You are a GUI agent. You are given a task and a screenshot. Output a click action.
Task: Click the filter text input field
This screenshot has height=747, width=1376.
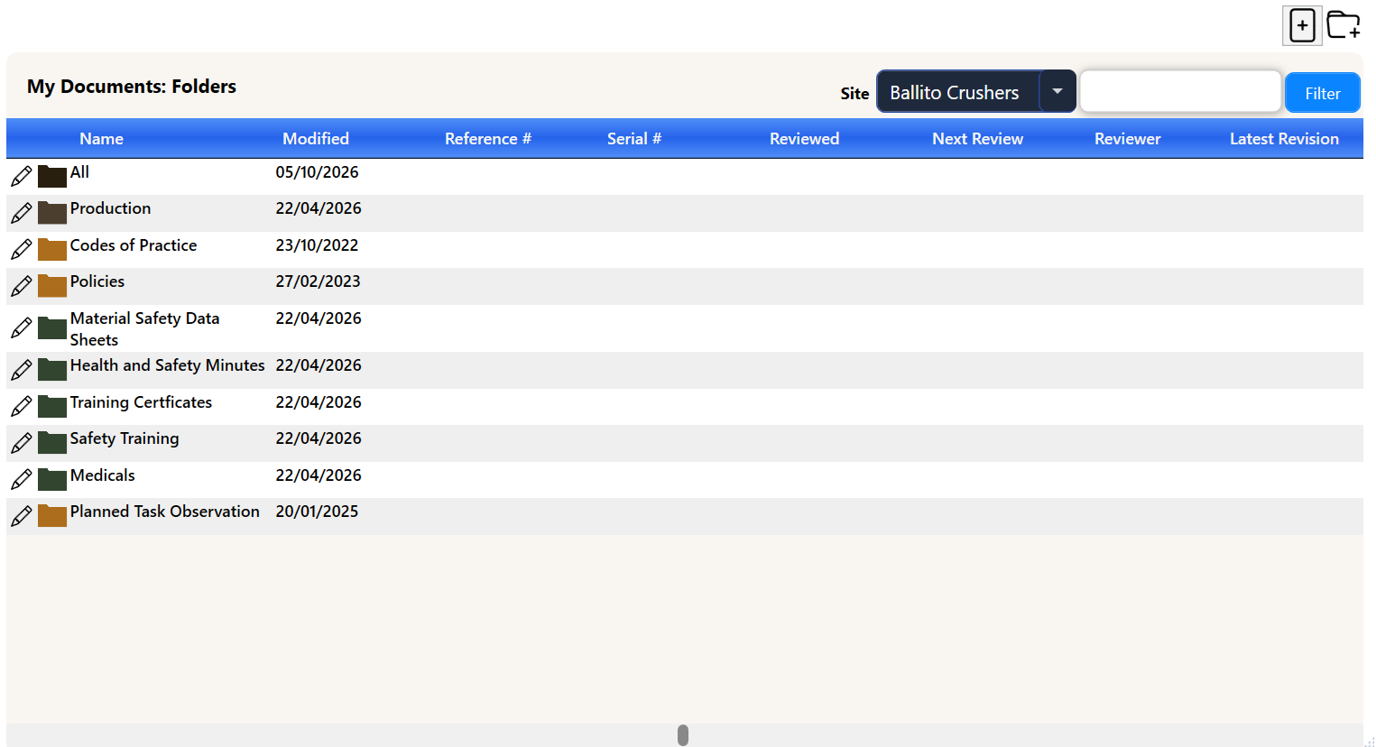[x=1180, y=91]
